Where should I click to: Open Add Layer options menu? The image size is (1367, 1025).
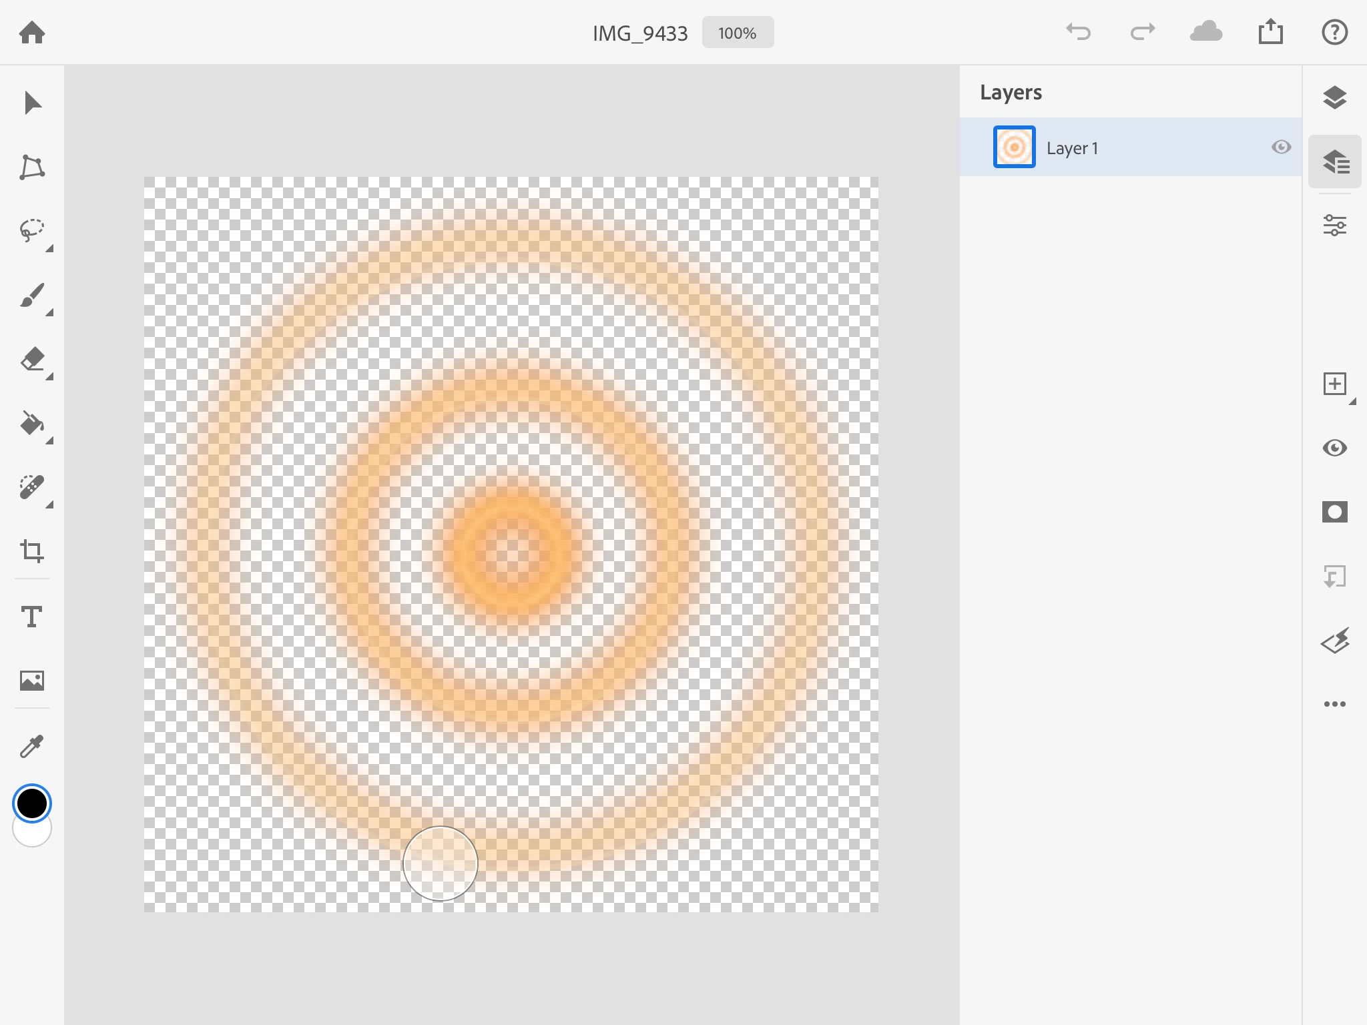click(1352, 402)
